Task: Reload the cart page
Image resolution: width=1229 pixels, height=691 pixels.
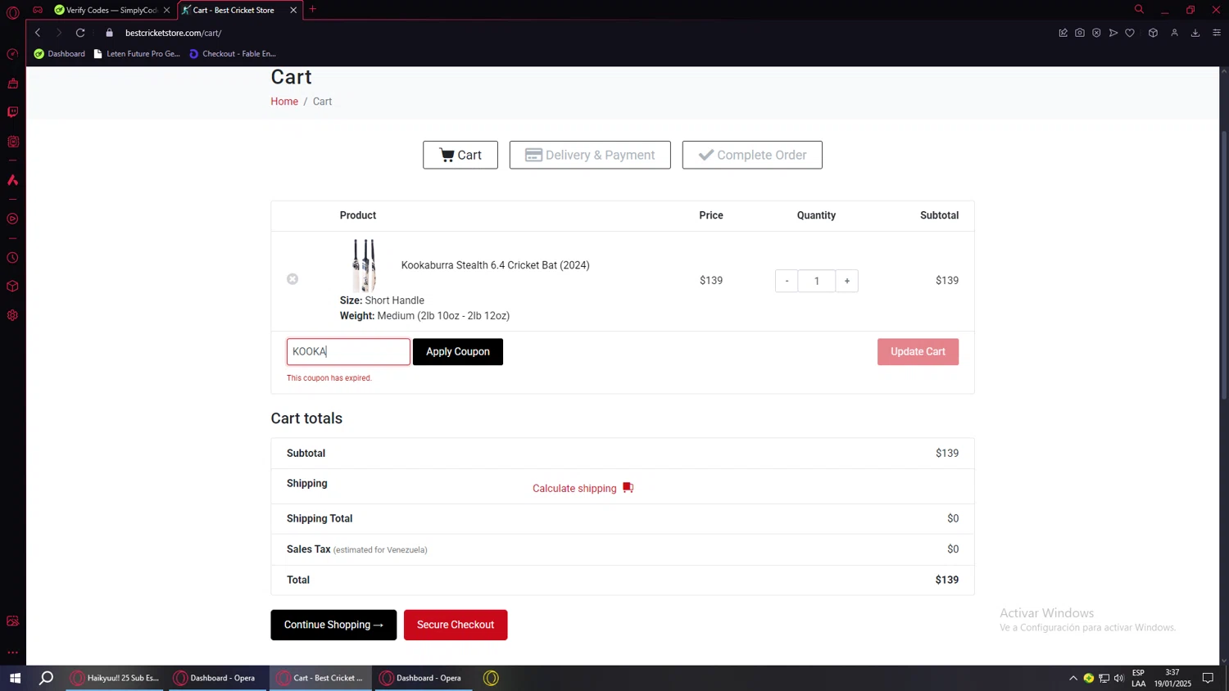Action: [x=80, y=33]
